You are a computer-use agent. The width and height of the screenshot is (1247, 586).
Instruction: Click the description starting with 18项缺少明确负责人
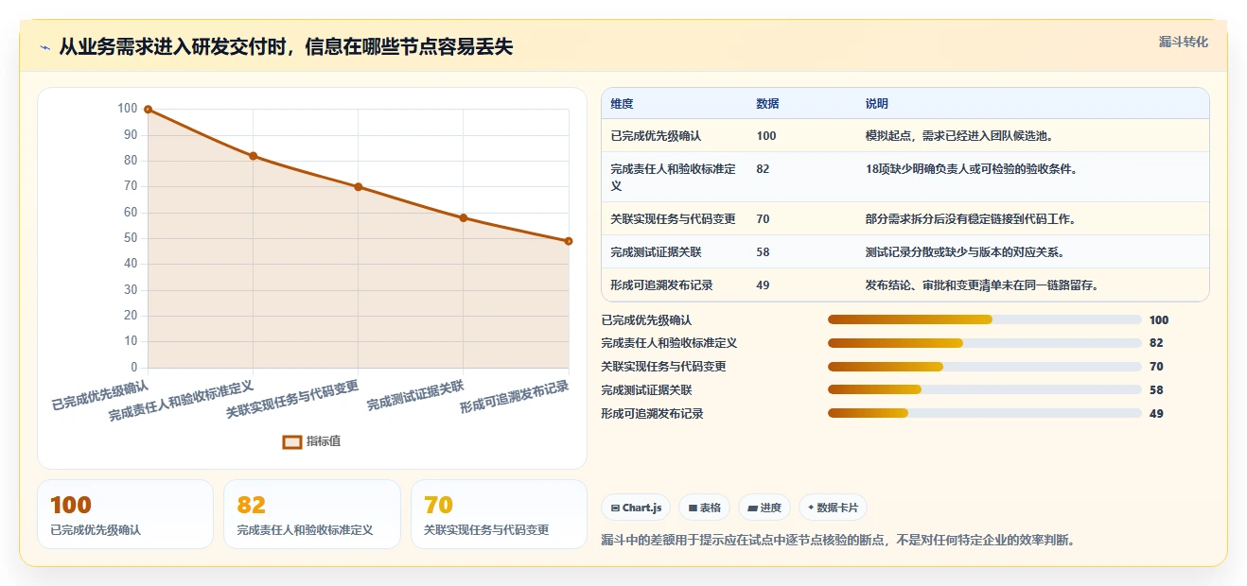(x=972, y=169)
